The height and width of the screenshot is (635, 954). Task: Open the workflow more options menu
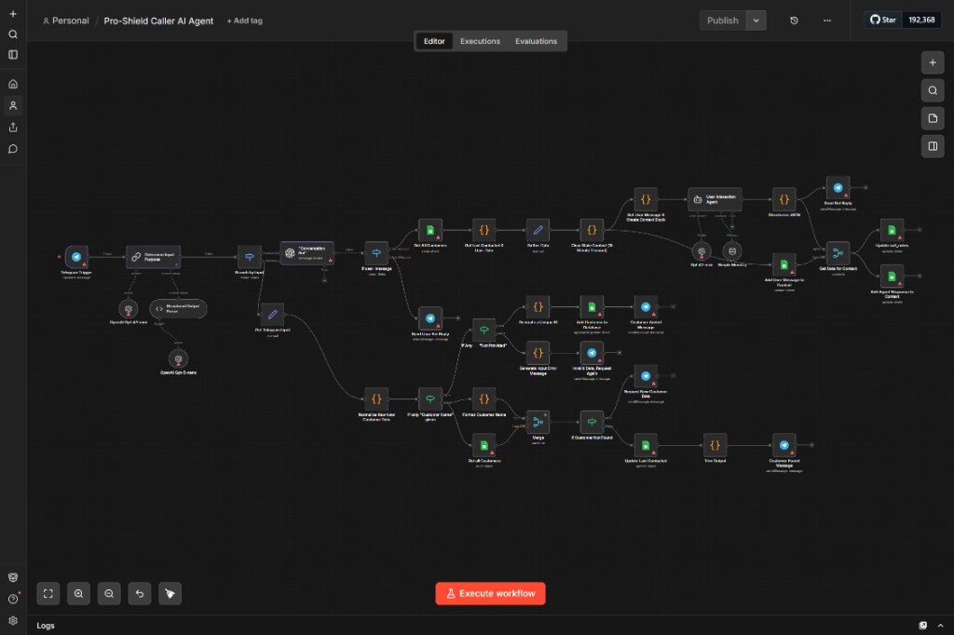point(827,20)
